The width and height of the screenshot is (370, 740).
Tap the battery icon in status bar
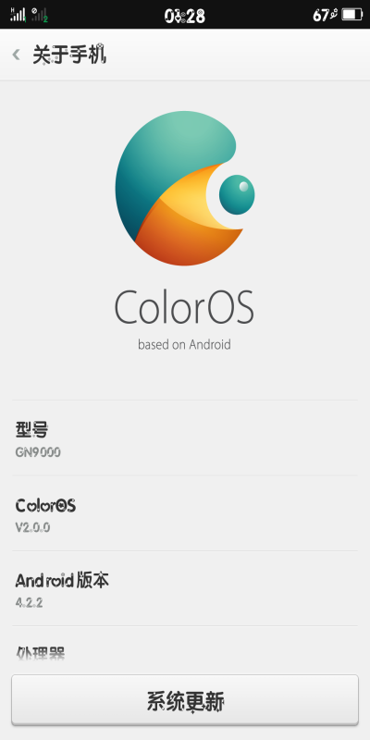(351, 15)
